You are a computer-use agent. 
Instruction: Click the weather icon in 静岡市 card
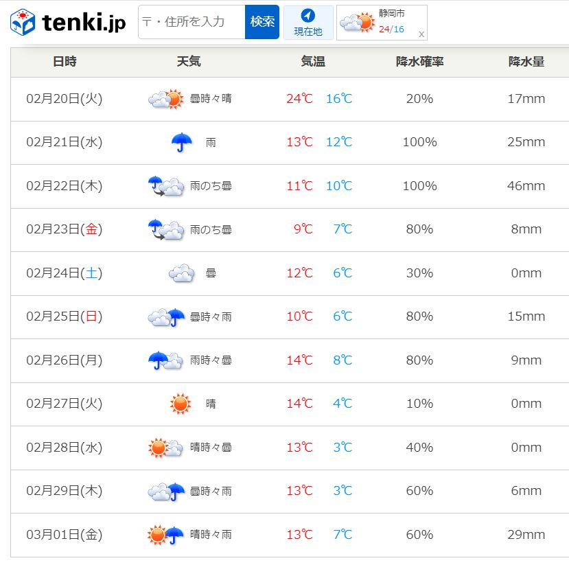click(x=357, y=23)
